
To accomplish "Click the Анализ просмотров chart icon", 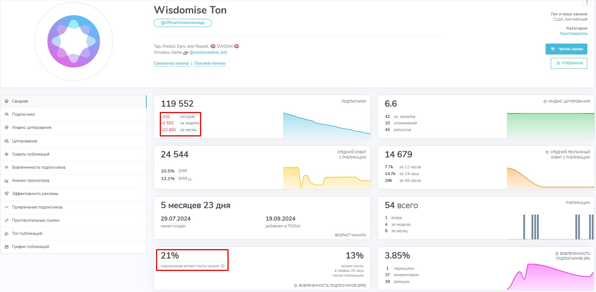I will (6, 181).
